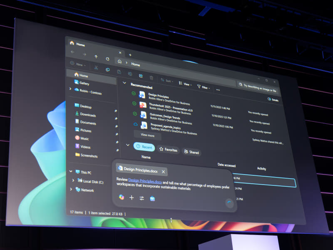Click the Paste toolbar icon
333x250 pixels.
pos(119,72)
